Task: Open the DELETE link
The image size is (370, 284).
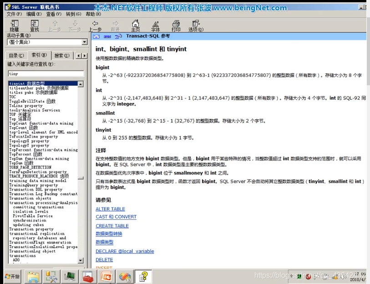Action: pos(104,260)
